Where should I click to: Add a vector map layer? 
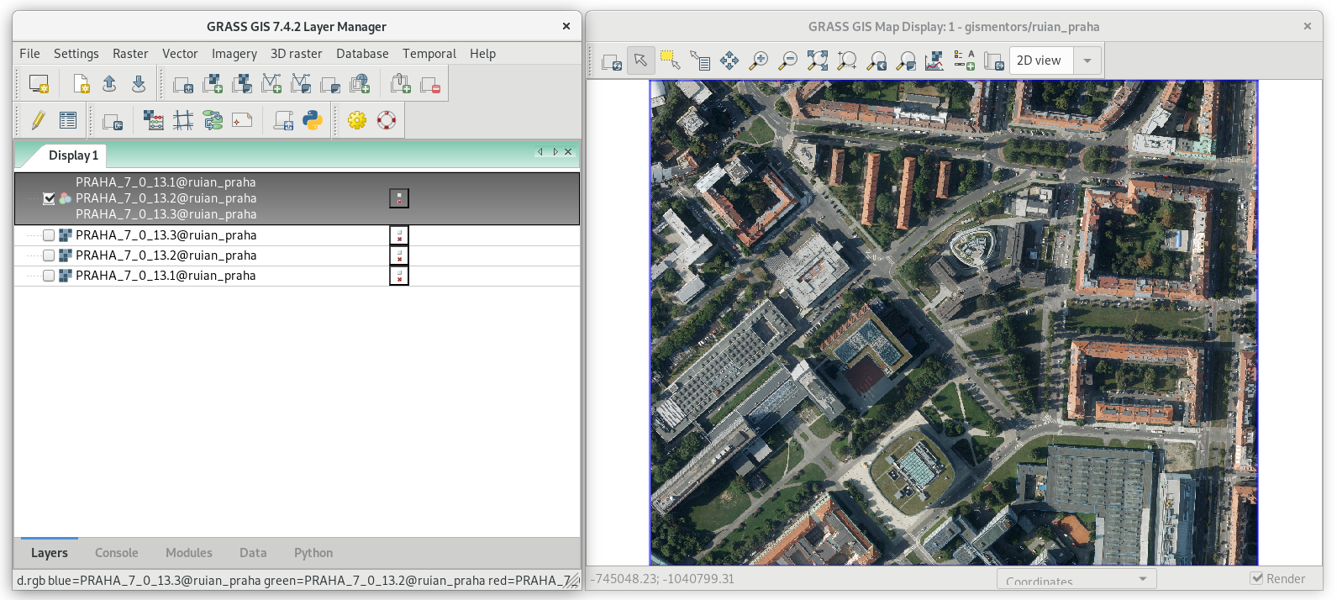point(271,84)
